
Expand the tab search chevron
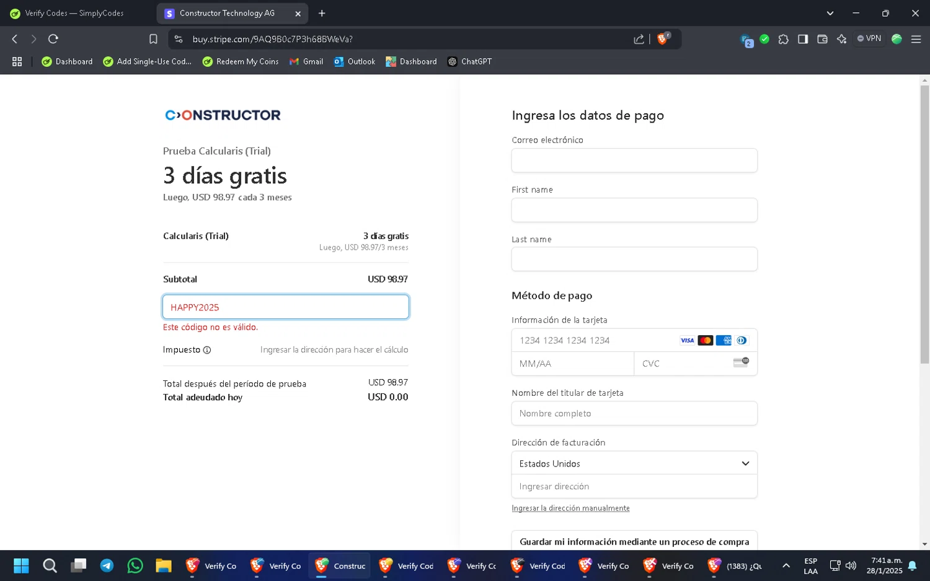[x=830, y=13]
